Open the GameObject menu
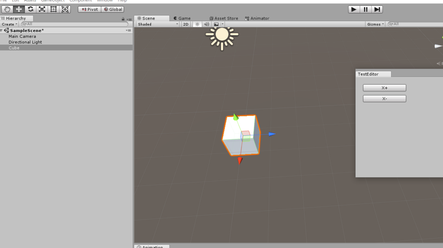443x248 pixels. (53, 1)
